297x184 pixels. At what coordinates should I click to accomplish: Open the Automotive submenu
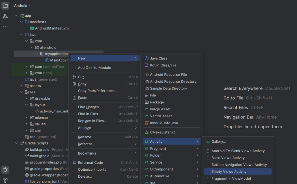pos(172,176)
